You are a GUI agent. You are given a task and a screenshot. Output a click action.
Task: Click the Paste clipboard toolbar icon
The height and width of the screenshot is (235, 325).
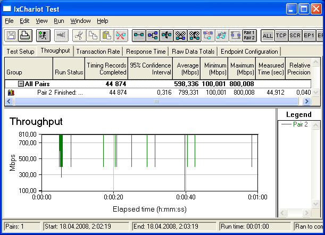coord(107,36)
